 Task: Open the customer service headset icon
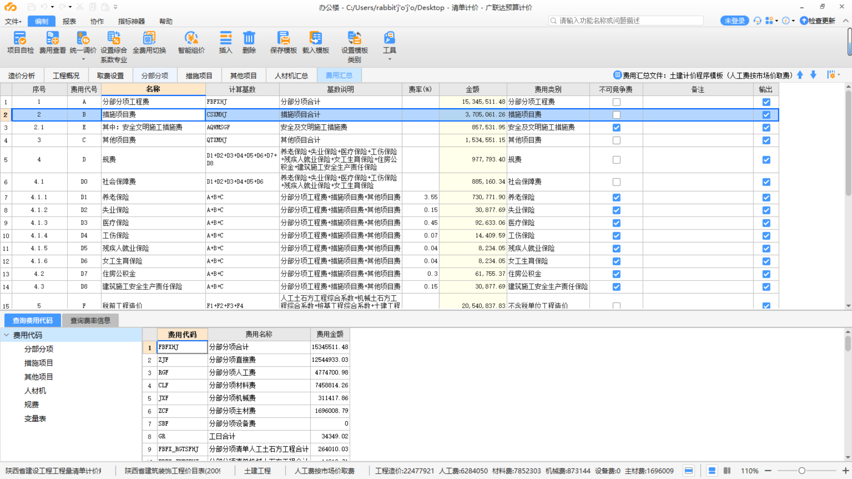pyautogui.click(x=757, y=20)
